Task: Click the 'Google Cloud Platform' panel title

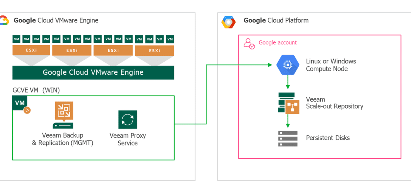Action: (x=276, y=20)
